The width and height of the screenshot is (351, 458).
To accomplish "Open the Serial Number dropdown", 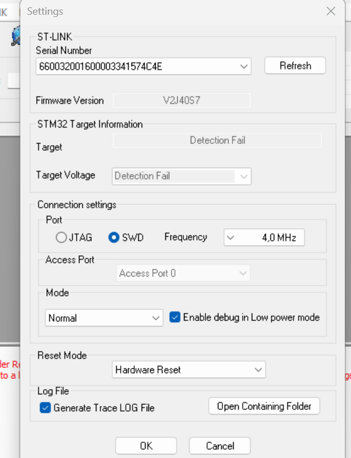I will coord(143,66).
